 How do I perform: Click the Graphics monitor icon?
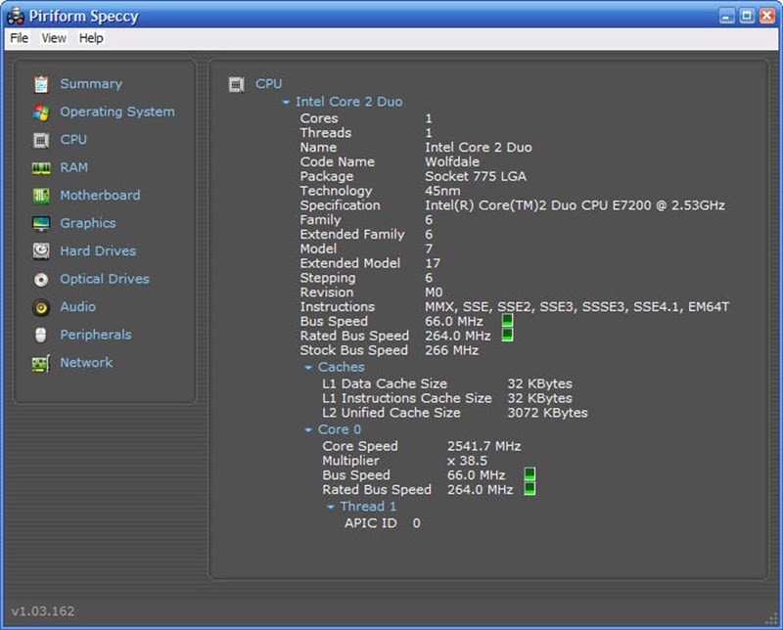pos(40,223)
